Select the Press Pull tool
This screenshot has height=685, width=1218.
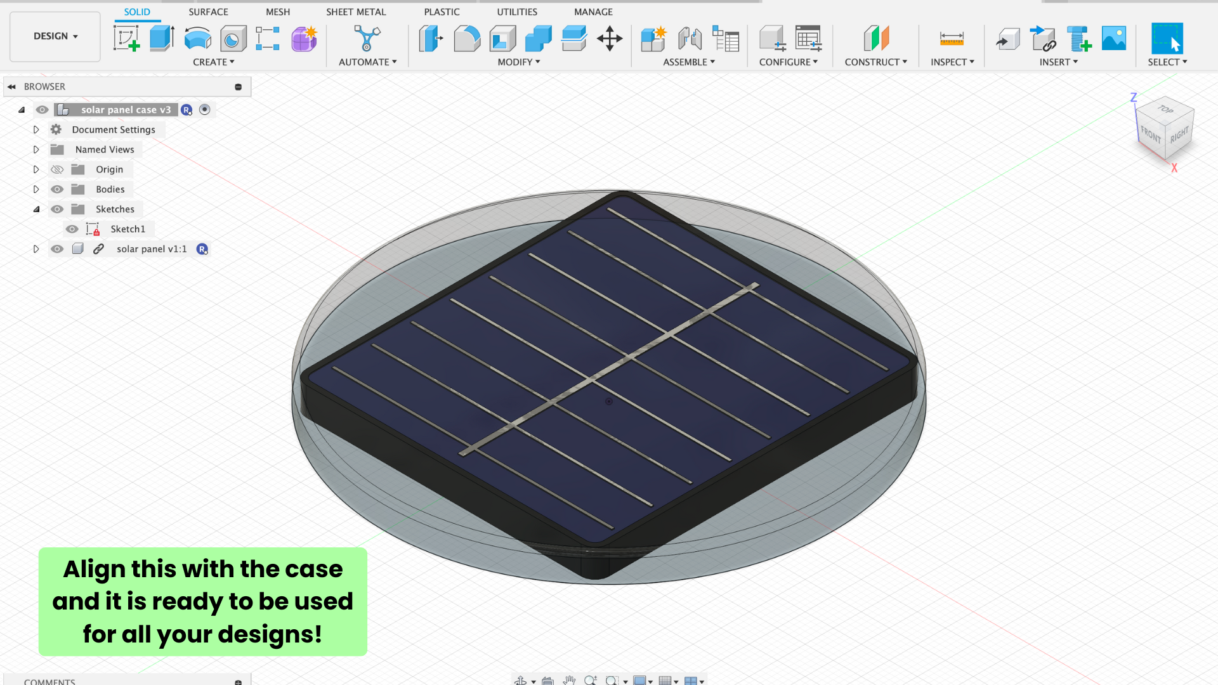[431, 39]
